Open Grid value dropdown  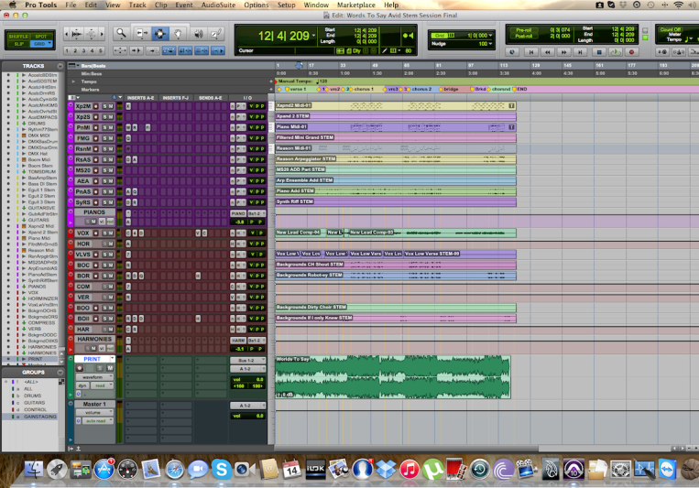point(491,35)
